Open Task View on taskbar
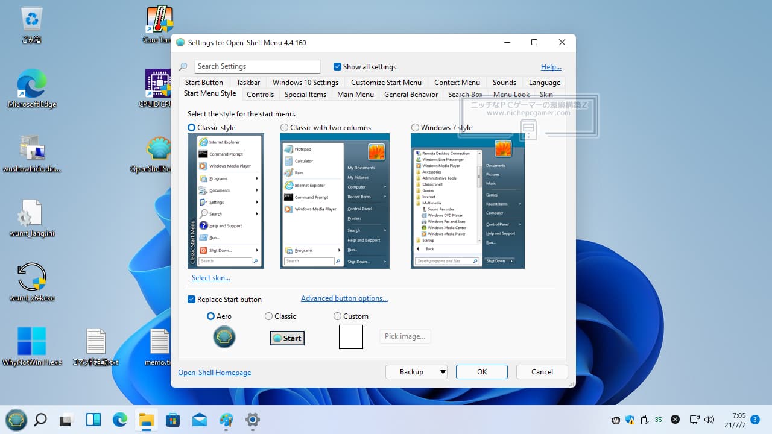 [67, 420]
